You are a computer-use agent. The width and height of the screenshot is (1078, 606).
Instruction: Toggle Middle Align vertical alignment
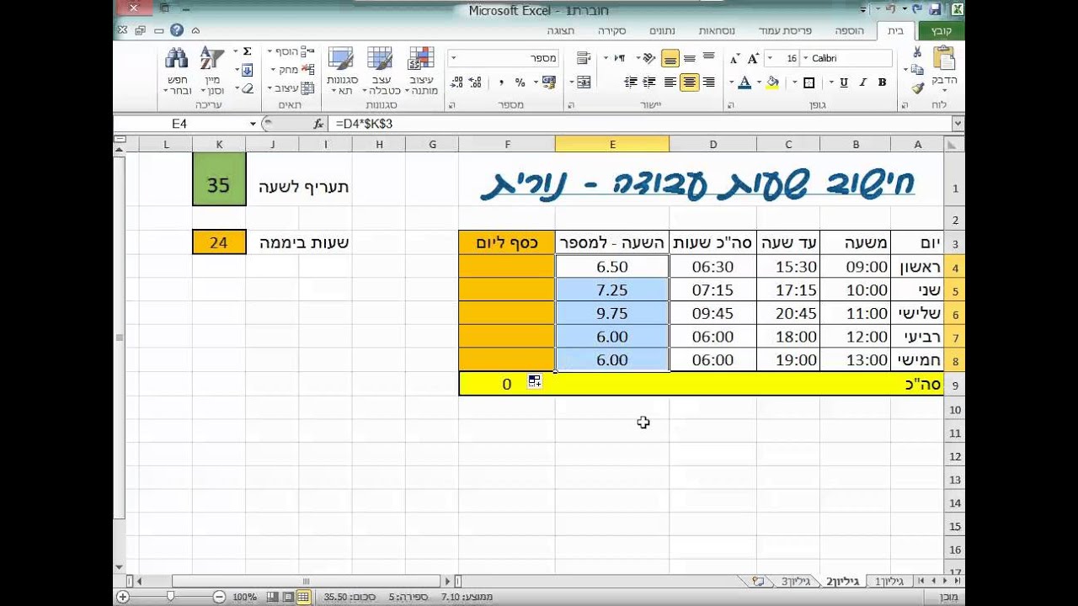pyautogui.click(x=690, y=58)
